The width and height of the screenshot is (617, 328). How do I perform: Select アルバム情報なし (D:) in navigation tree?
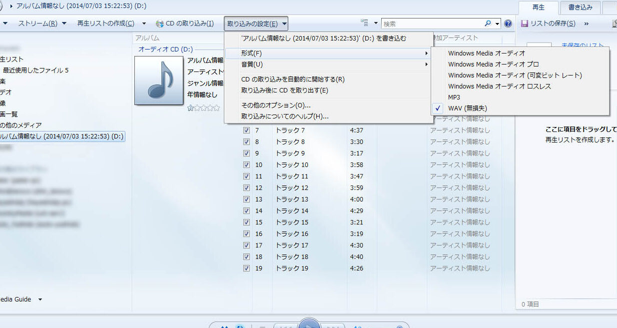click(62, 136)
